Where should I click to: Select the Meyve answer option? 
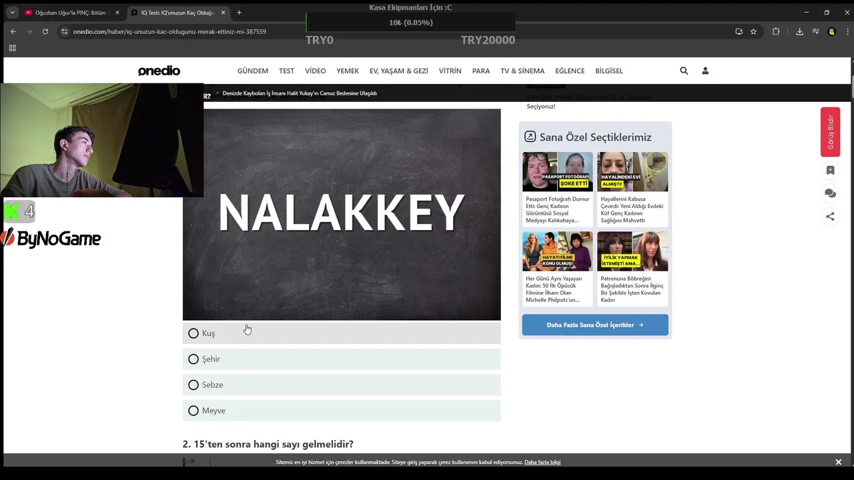click(342, 411)
